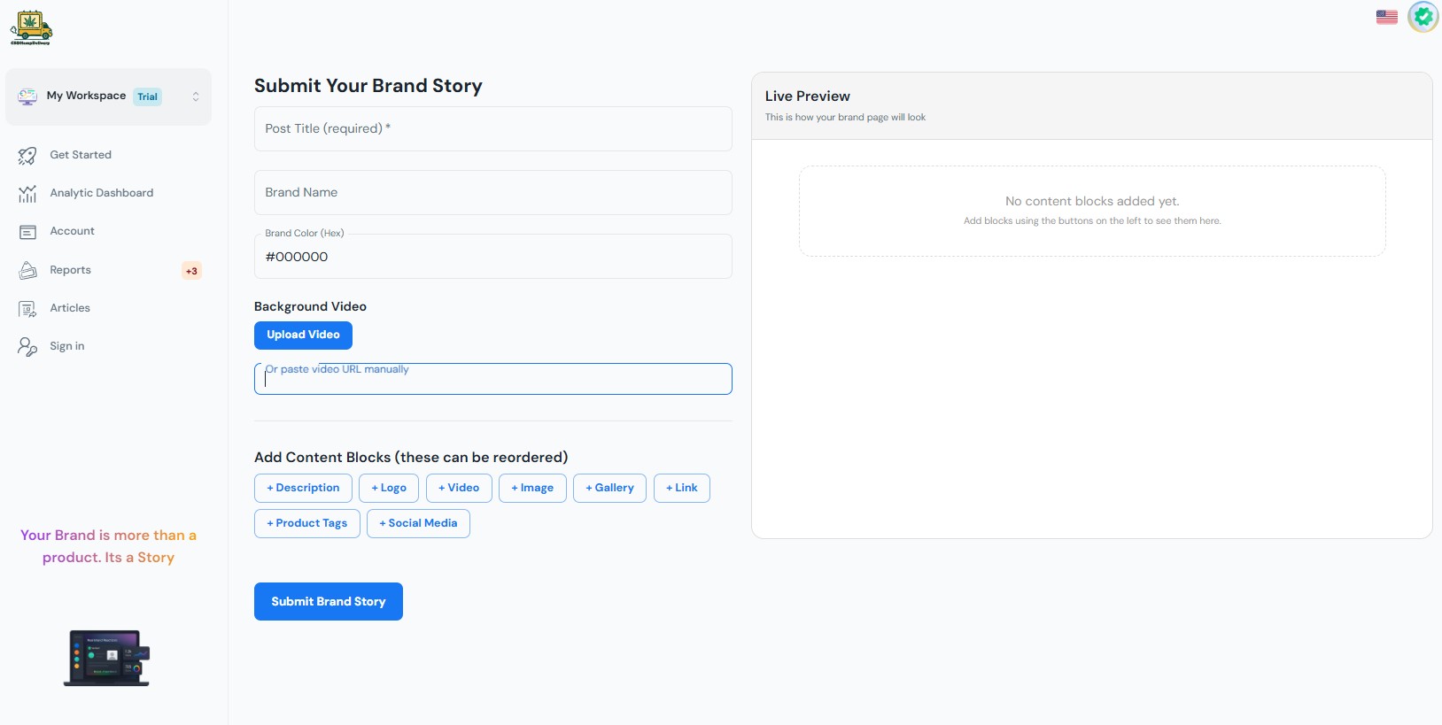
Task: Focus the Brand Name field
Action: click(493, 192)
